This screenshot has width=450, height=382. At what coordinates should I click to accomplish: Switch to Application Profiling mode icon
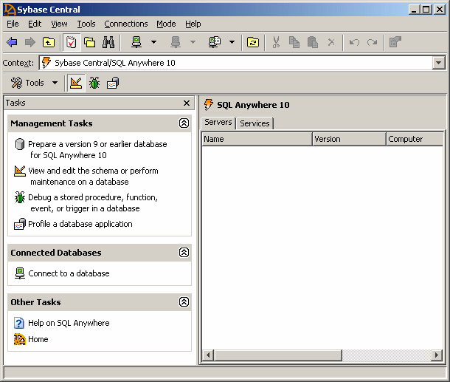point(113,83)
